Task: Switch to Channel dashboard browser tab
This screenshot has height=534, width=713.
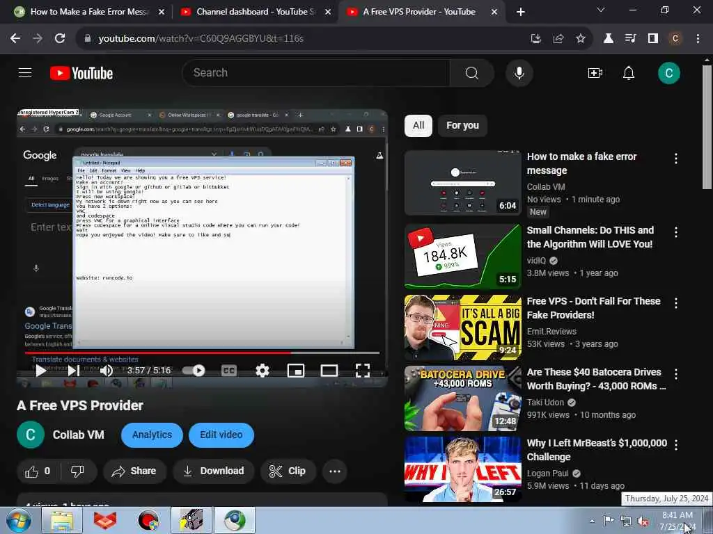Action: click(256, 12)
